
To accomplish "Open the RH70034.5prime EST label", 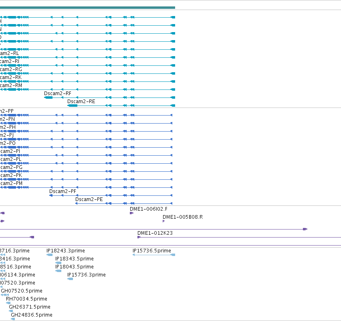I will tap(26, 299).
